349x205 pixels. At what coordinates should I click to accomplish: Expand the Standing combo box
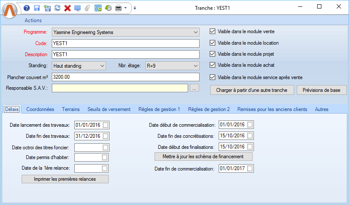tap(102, 66)
